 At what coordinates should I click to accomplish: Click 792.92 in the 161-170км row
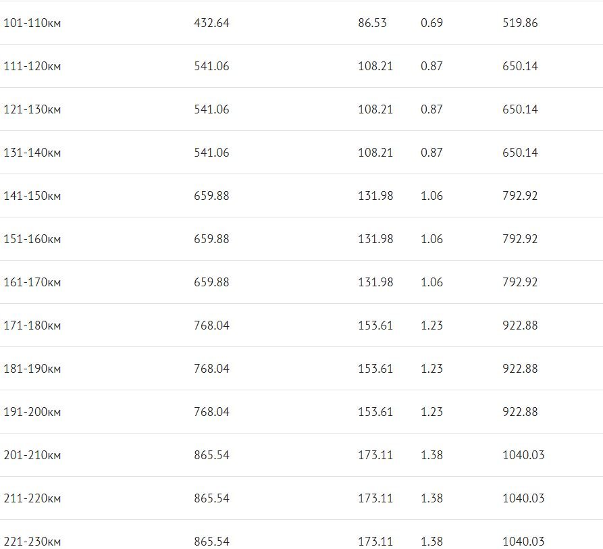520,282
